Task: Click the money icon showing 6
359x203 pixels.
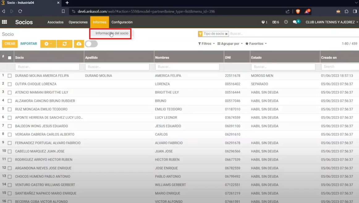Action: point(276,22)
